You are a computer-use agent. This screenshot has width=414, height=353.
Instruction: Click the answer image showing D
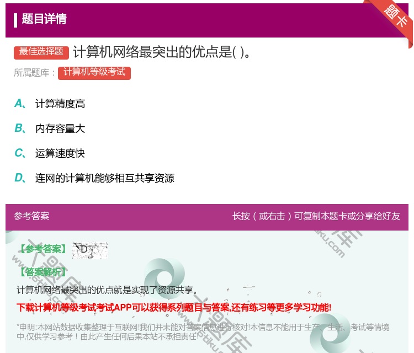[x=90, y=250]
